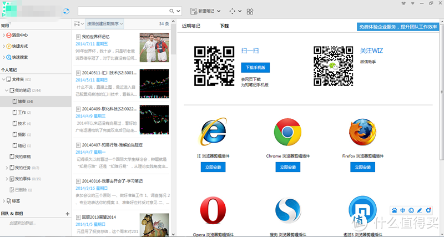The width and height of the screenshot is (444, 237).
Task: Switch to the 近期笔记 tab
Action: coord(191,26)
